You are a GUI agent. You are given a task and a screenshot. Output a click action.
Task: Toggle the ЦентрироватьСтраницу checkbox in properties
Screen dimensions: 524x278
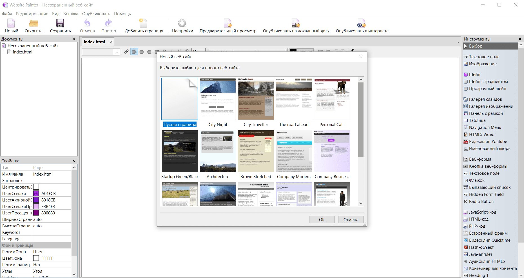click(36, 187)
